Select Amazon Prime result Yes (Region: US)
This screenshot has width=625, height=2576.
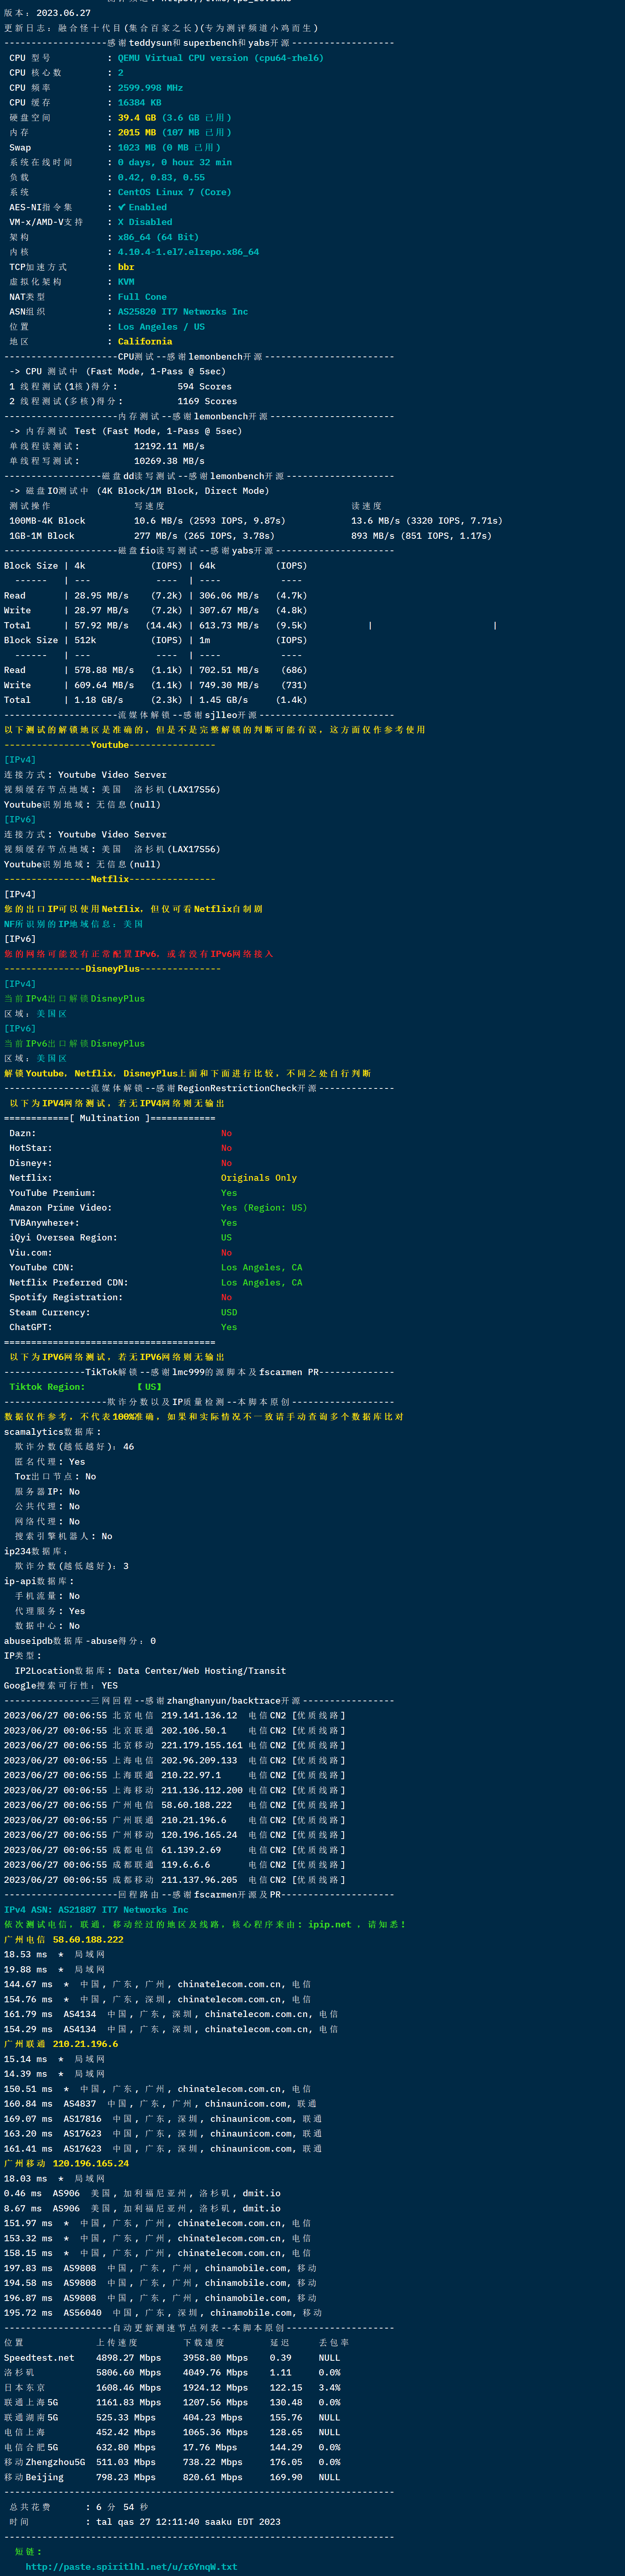[x=264, y=1208]
